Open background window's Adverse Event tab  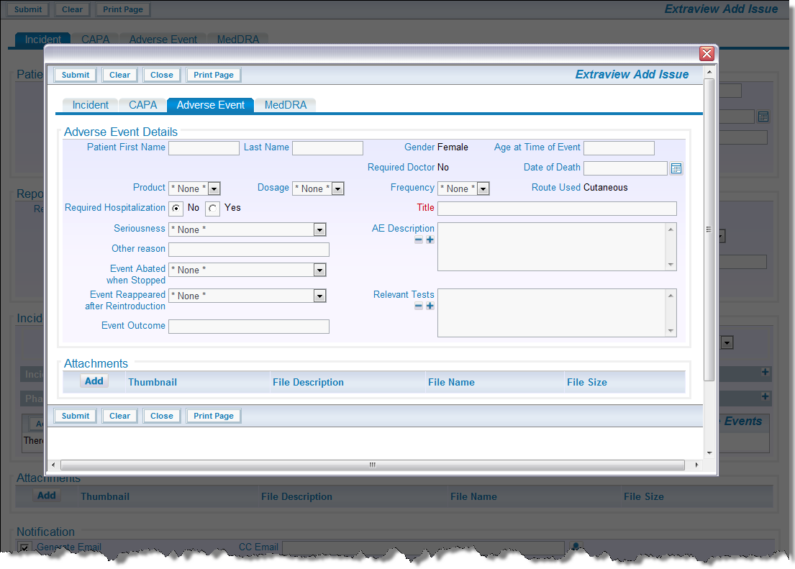[163, 40]
